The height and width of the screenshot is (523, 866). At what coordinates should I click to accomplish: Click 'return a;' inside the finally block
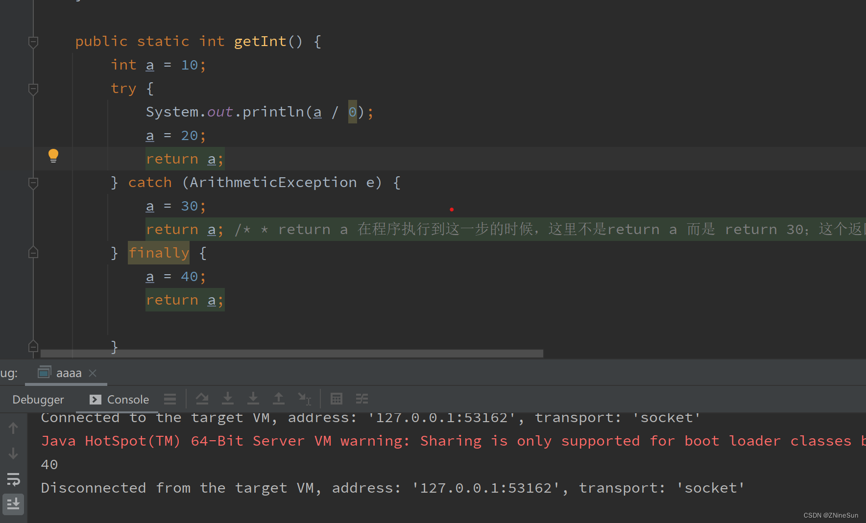185,300
